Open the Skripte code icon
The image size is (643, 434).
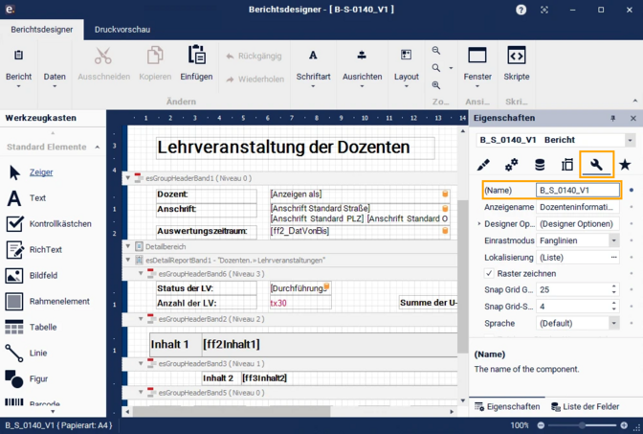tap(517, 55)
